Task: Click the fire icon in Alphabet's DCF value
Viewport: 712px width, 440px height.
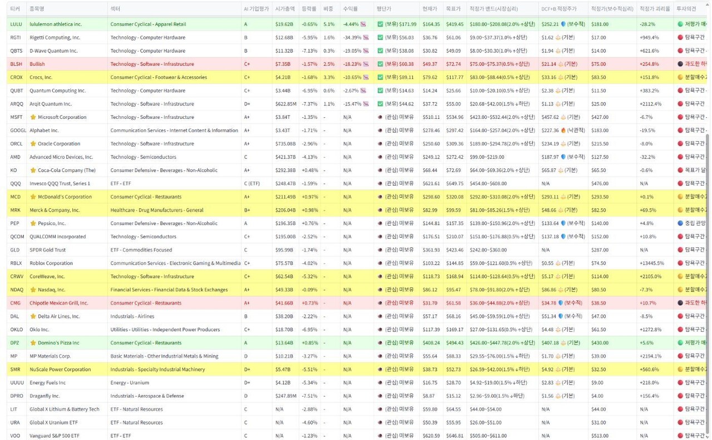Action: pos(563,131)
